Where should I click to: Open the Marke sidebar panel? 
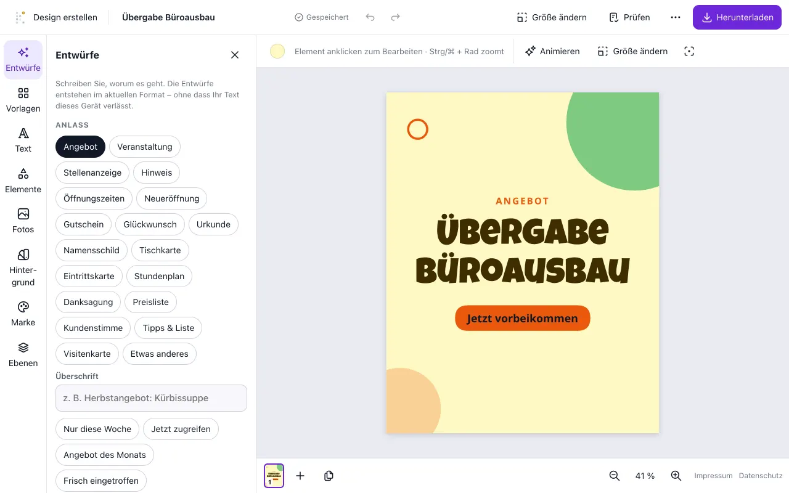click(23, 314)
